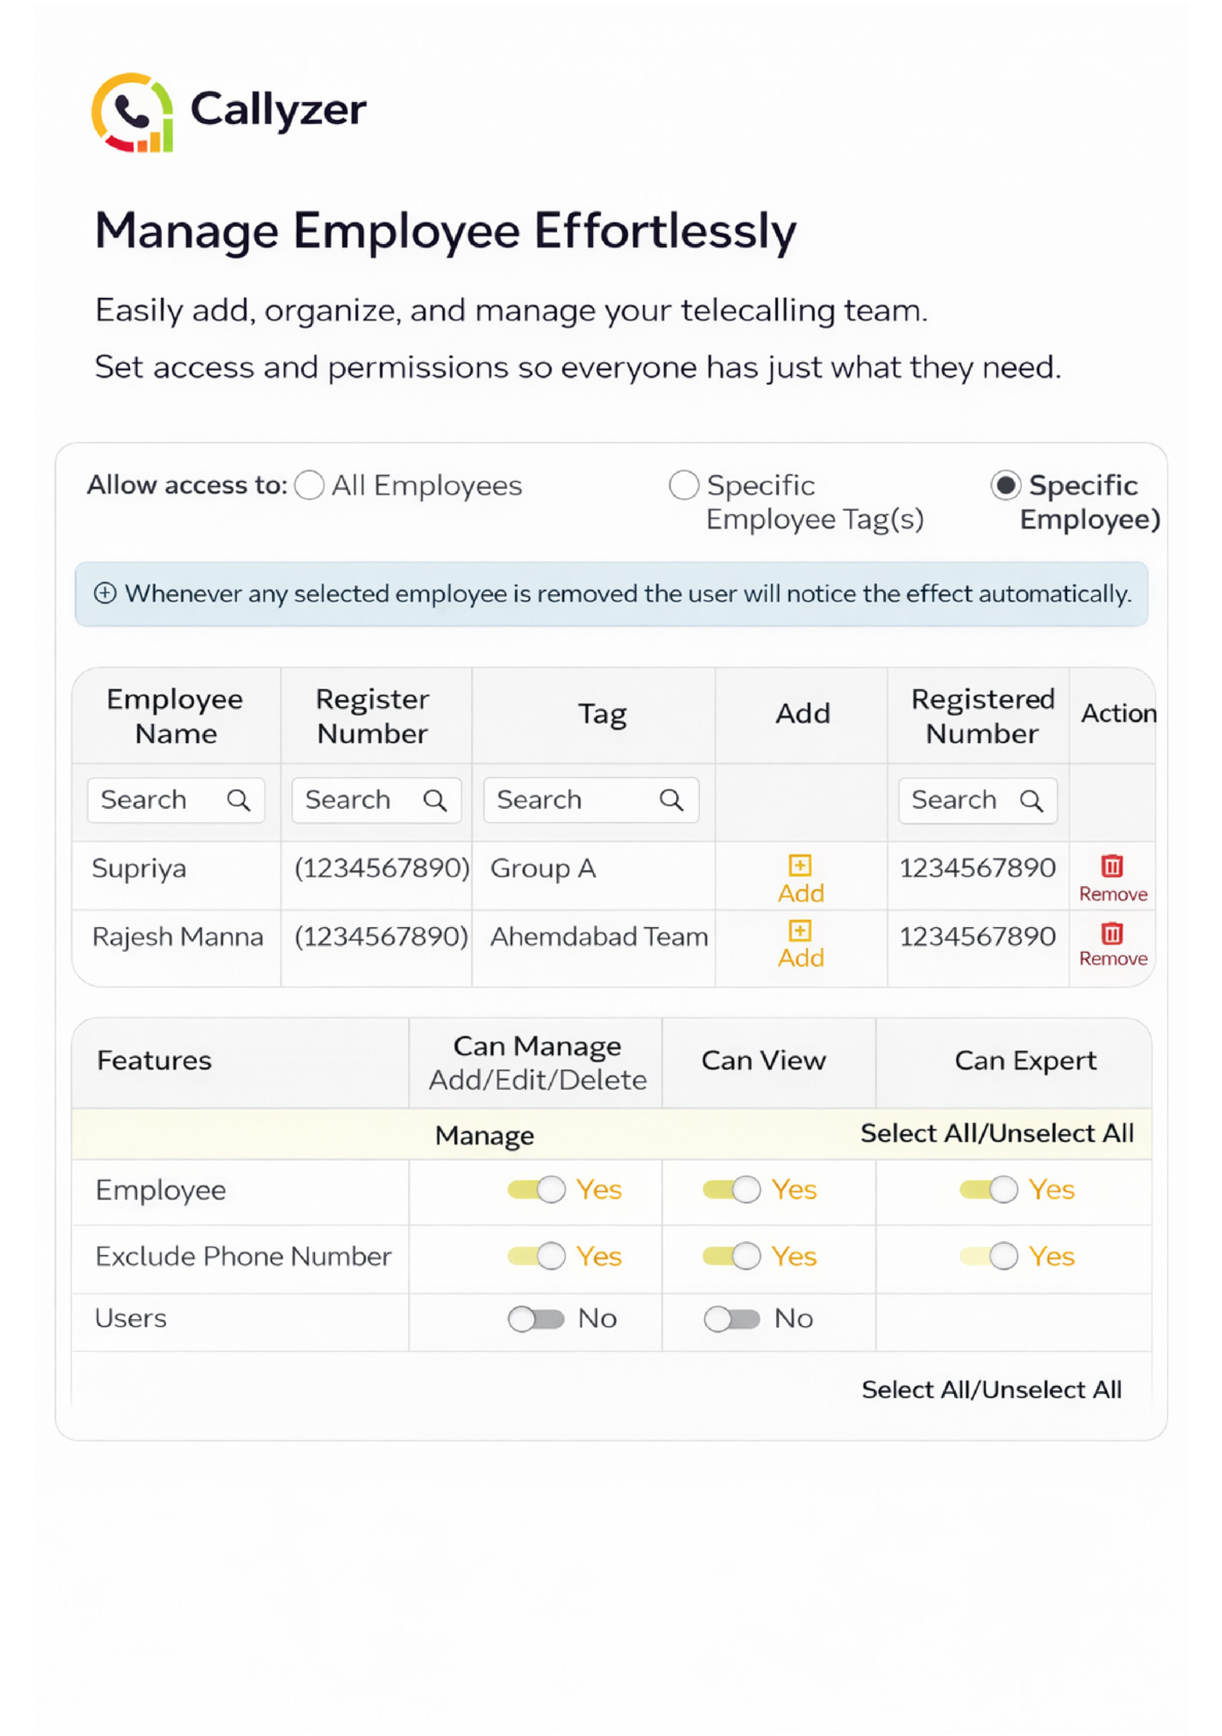The height and width of the screenshot is (1736, 1222).
Task: Click the magnifier icon in Tag search
Action: click(x=671, y=800)
